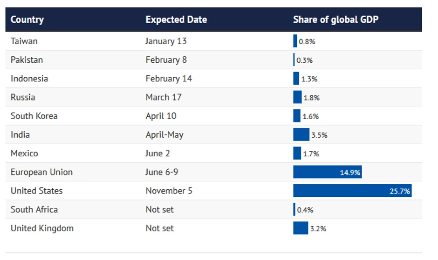Select the January 13 date cell
The height and width of the screenshot is (260, 438).
165,41
